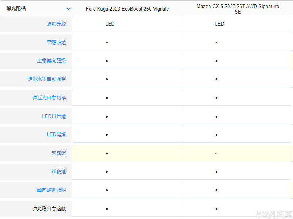293x219 pixels.
Task: Click the Mazda CX-5 LED headlight value
Action: click(220, 24)
